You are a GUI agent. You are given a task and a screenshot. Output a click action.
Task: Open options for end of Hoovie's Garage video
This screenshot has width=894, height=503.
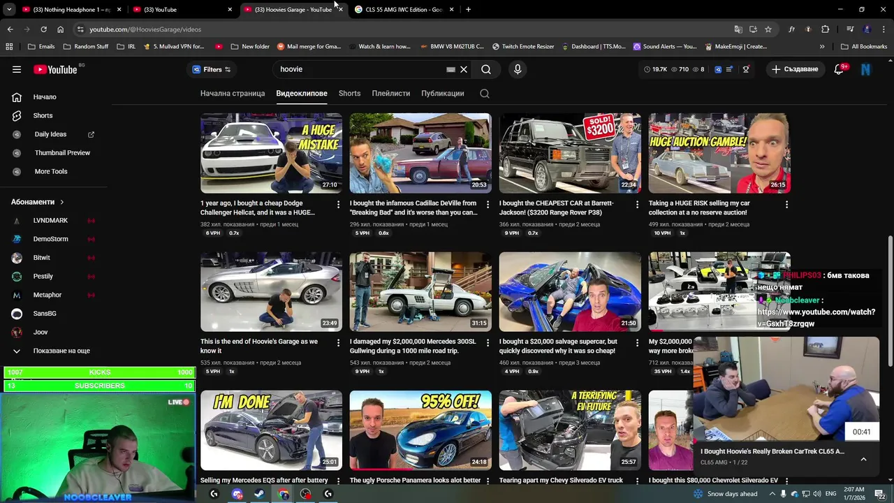click(338, 343)
